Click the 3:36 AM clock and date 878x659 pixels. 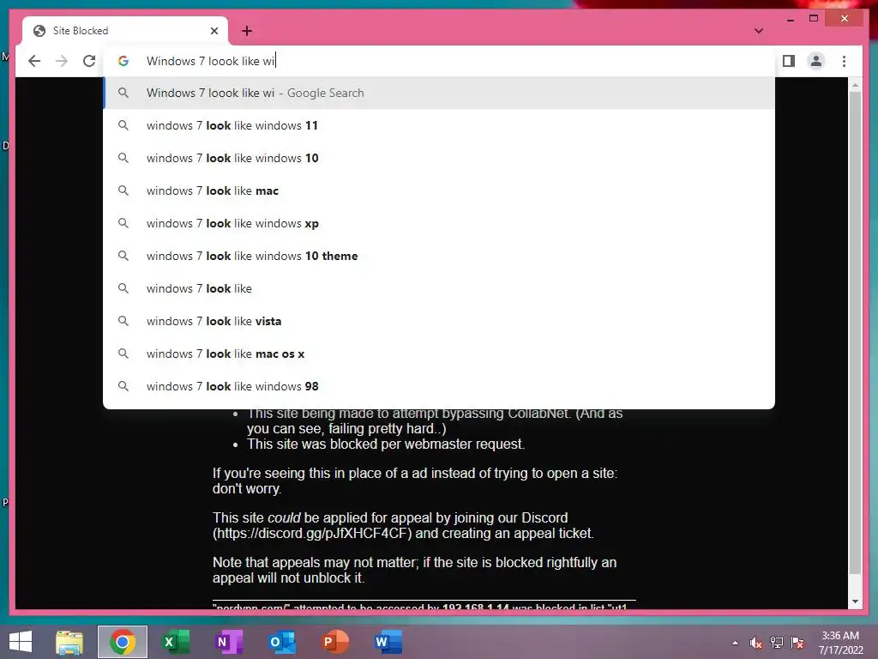(x=840, y=643)
